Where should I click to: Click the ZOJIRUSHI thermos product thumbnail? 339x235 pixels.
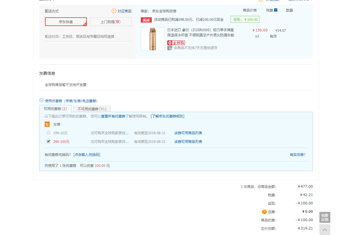(153, 39)
